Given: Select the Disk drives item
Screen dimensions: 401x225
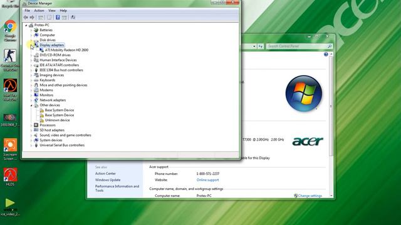Looking at the screenshot, I should 48,40.
